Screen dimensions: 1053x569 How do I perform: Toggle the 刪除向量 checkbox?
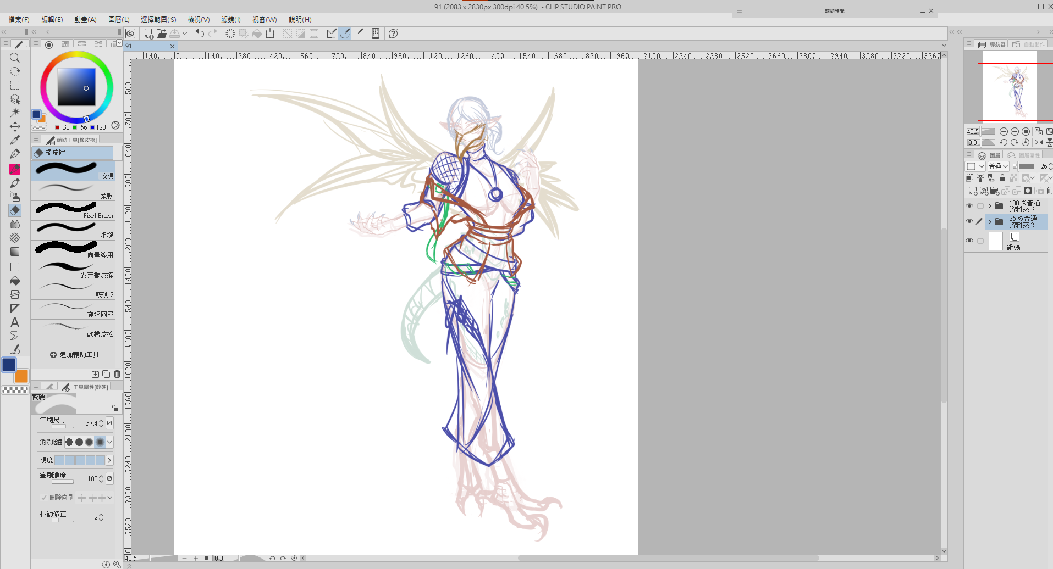44,498
